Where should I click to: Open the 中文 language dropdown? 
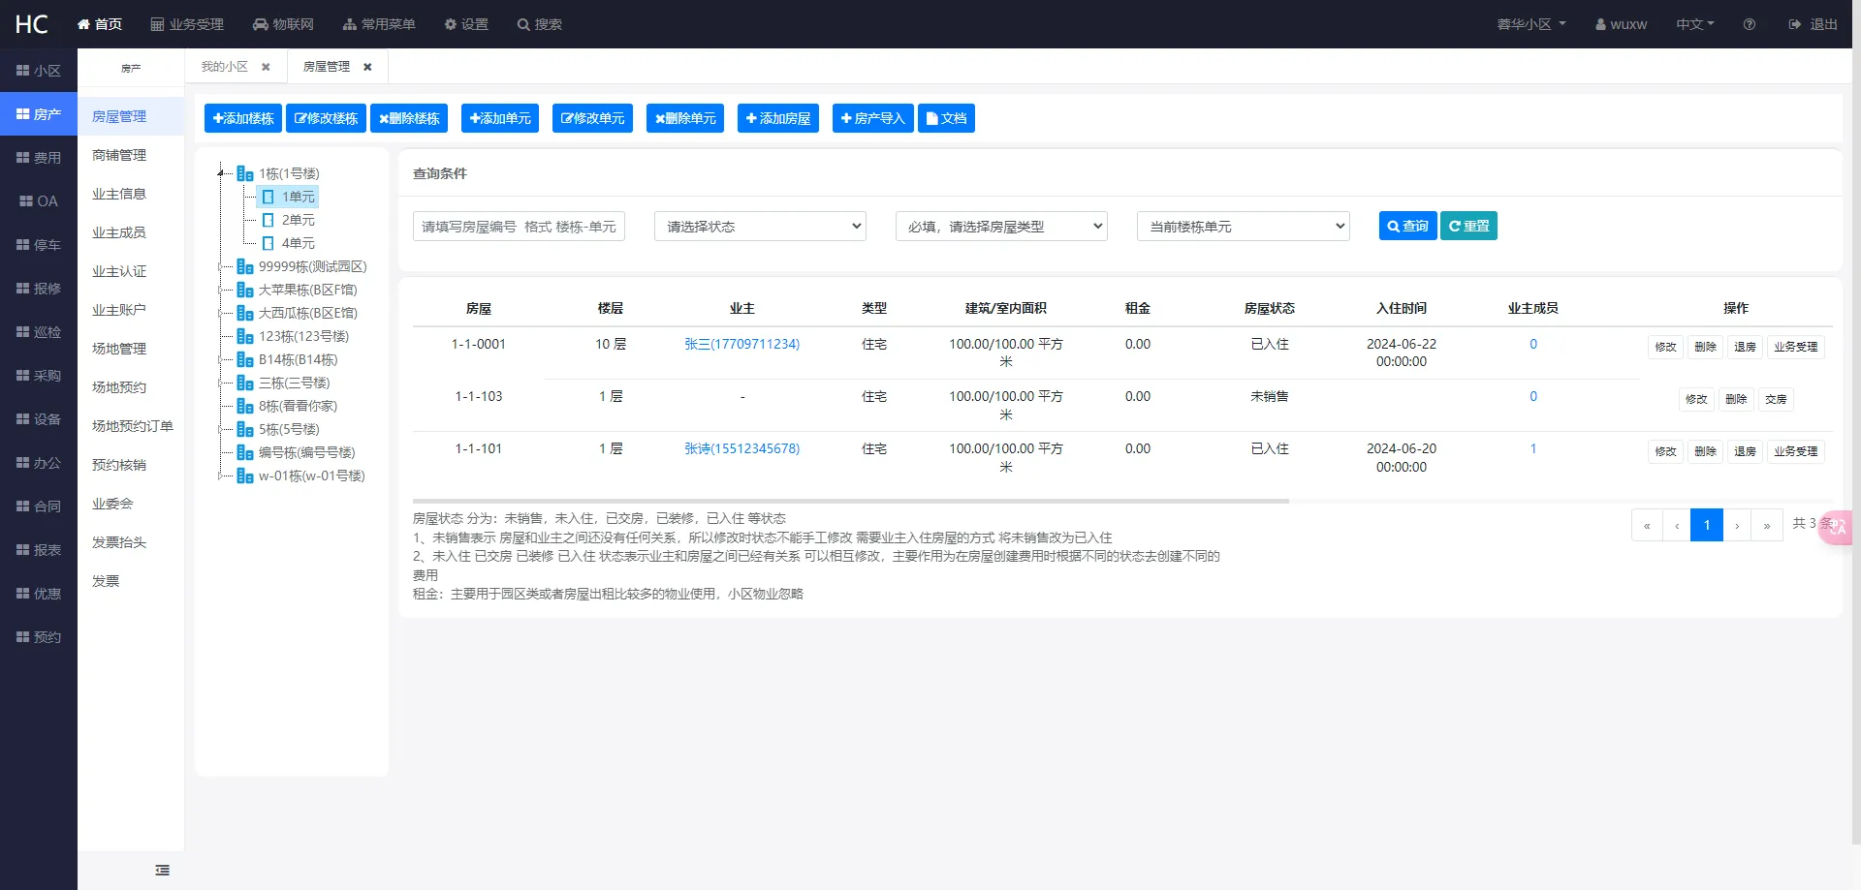[1695, 24]
